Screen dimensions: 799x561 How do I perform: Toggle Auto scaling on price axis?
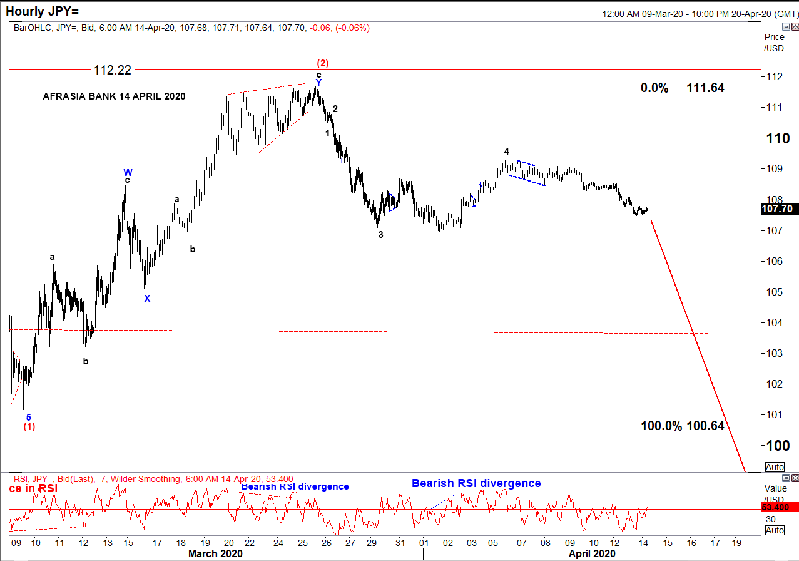point(775,467)
